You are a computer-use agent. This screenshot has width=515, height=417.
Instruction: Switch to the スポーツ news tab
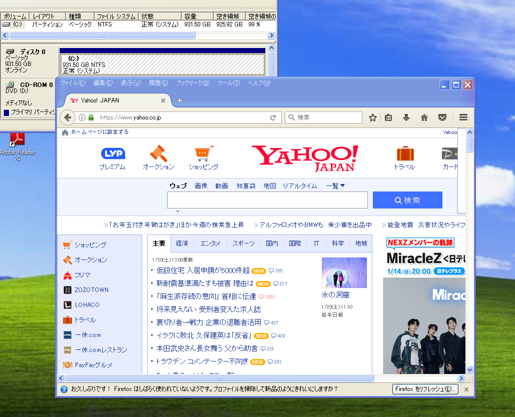coord(243,243)
